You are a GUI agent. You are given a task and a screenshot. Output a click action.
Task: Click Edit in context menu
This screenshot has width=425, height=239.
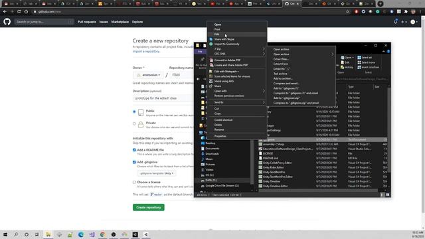point(237,34)
